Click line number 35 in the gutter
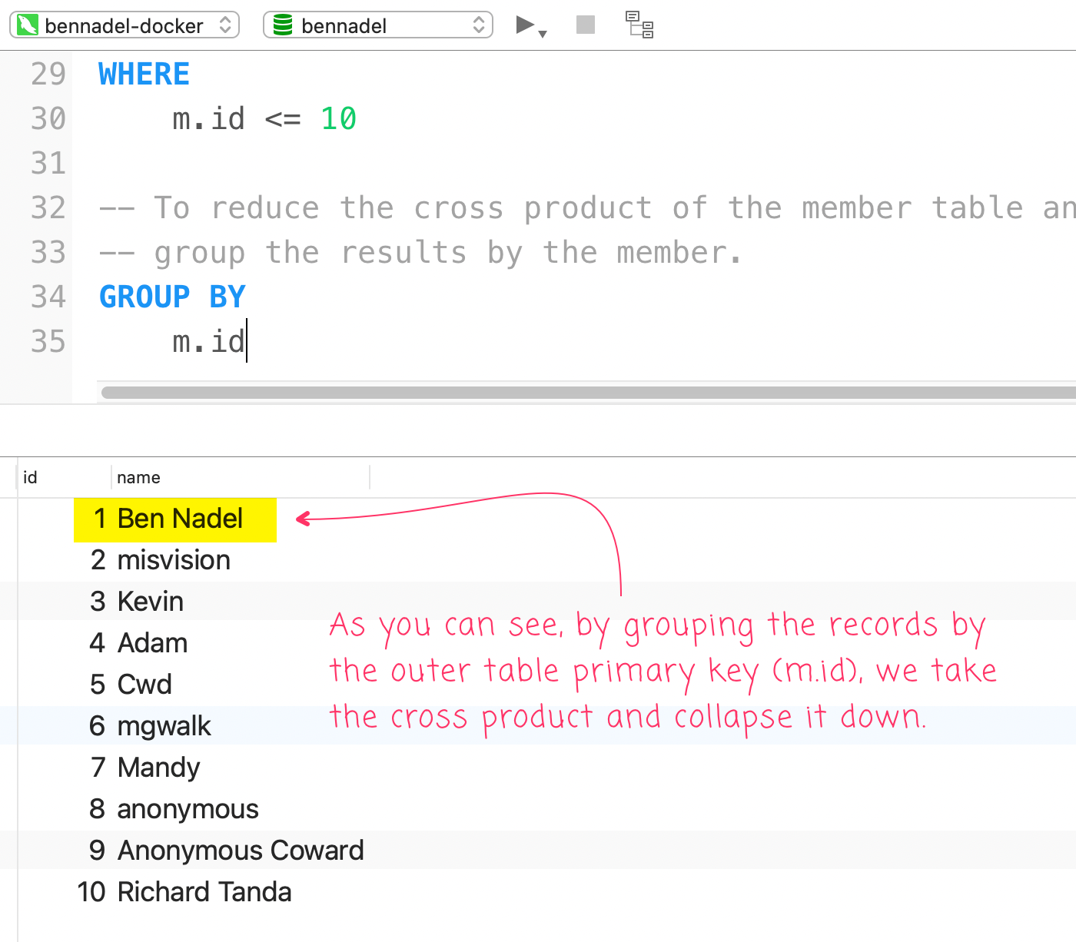 48,342
